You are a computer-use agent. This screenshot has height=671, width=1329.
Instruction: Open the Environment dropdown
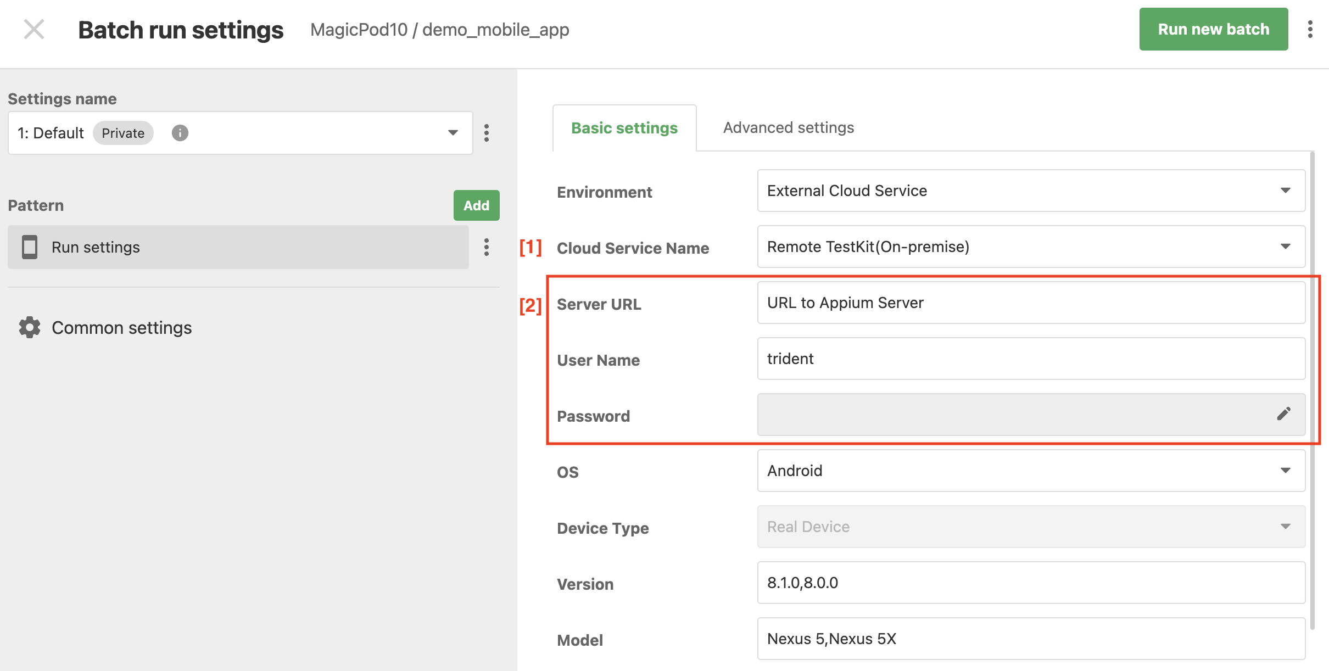[x=1031, y=191]
